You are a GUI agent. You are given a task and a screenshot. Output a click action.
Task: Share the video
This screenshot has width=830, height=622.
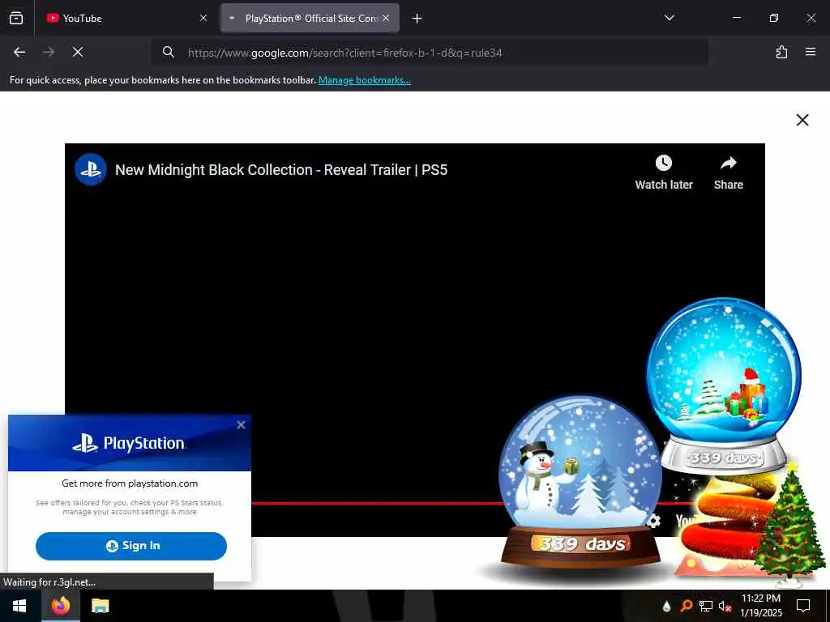(x=729, y=173)
